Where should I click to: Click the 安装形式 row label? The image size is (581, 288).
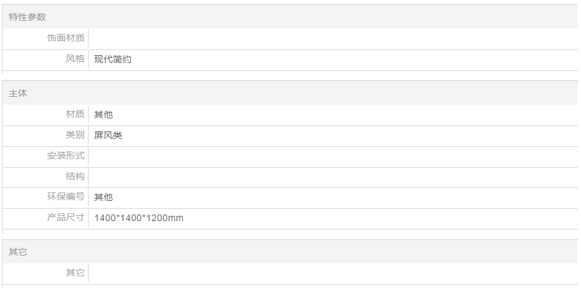[x=66, y=155]
